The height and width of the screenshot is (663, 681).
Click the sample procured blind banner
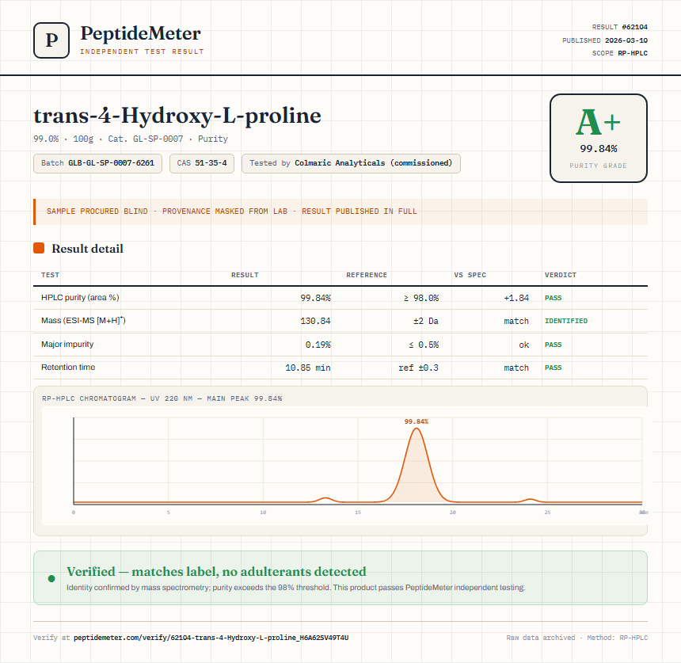[340, 211]
